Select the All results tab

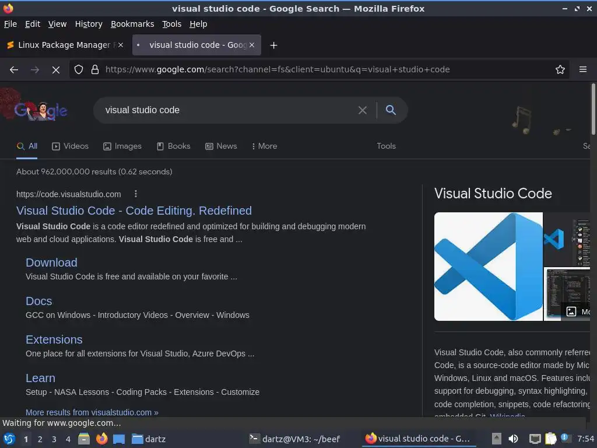tap(27, 146)
